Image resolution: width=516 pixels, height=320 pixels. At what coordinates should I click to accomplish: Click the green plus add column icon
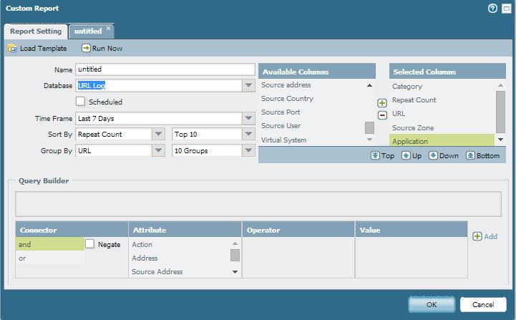382,103
